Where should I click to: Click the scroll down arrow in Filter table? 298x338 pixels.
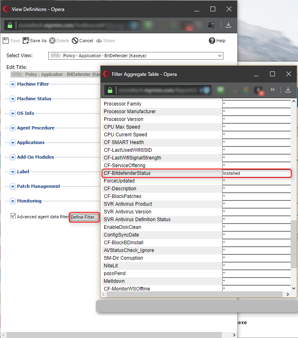[x=294, y=288]
